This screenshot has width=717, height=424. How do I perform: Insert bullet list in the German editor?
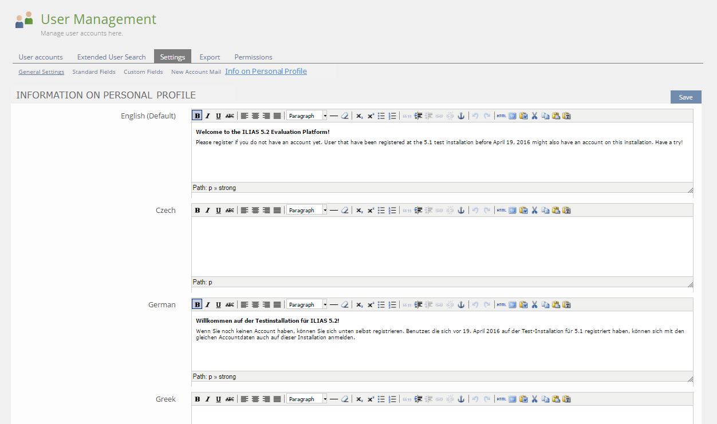pos(381,304)
